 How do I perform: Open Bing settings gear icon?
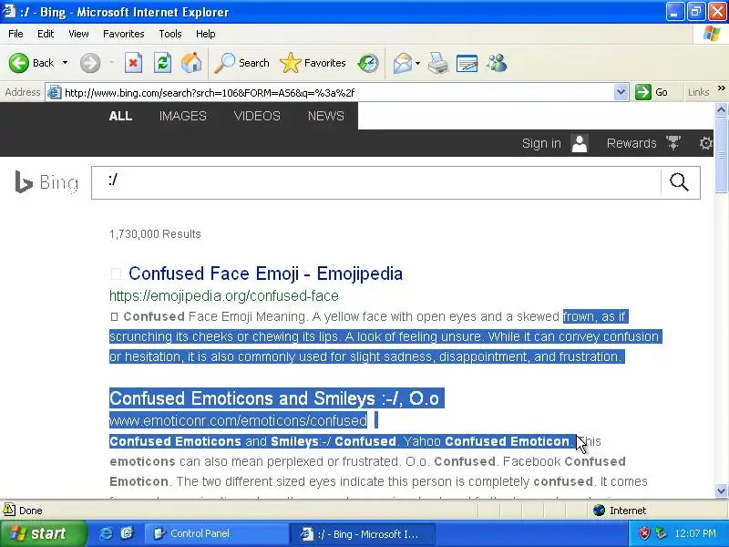(705, 143)
